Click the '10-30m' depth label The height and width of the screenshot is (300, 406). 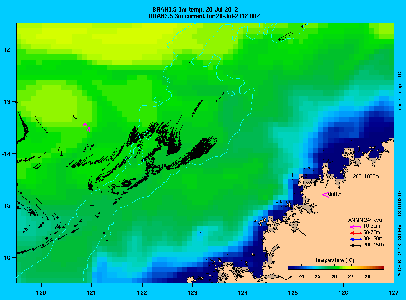[x=371, y=226]
